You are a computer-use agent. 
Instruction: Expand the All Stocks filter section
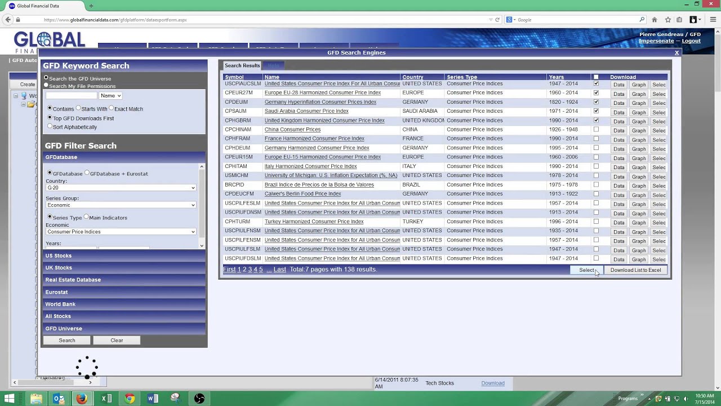124,316
